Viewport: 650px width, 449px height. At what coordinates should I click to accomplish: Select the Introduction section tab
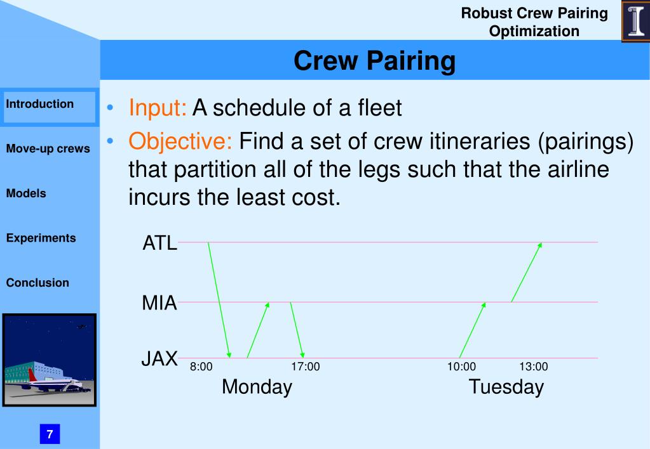pyautogui.click(x=49, y=107)
